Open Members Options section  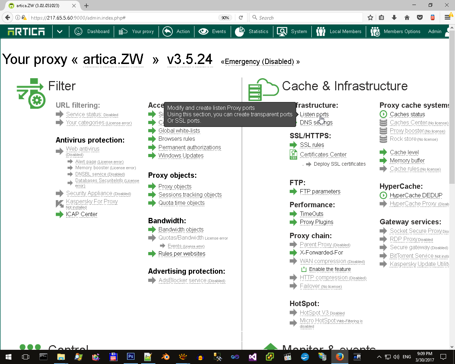402,32
